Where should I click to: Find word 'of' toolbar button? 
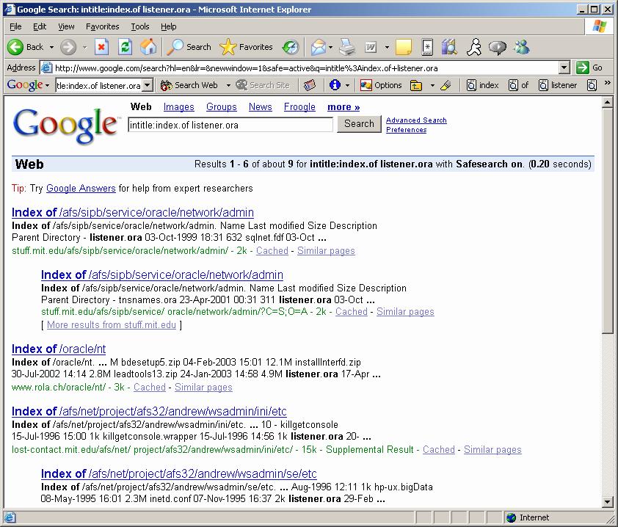coord(519,84)
